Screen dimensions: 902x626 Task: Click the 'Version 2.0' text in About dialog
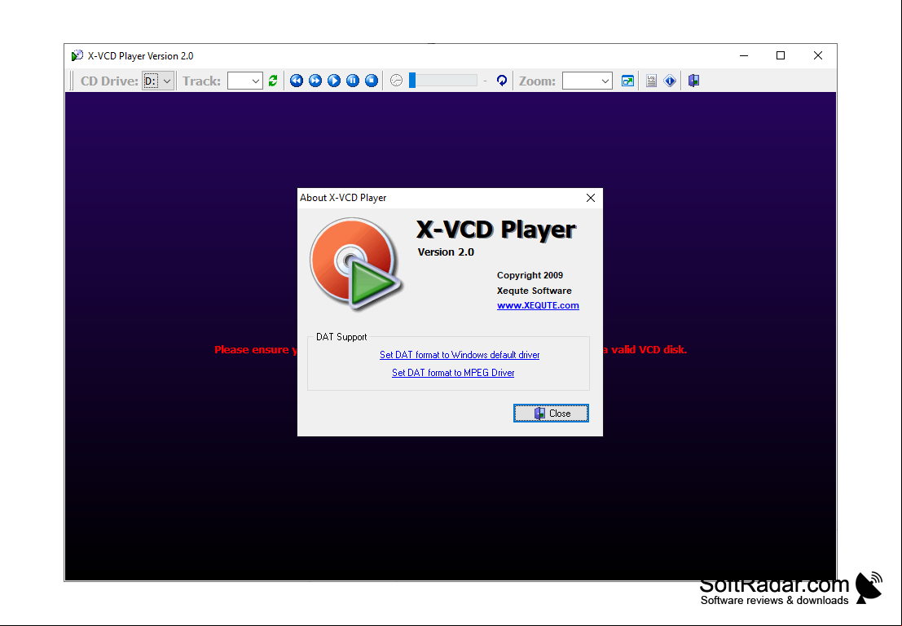pos(446,252)
